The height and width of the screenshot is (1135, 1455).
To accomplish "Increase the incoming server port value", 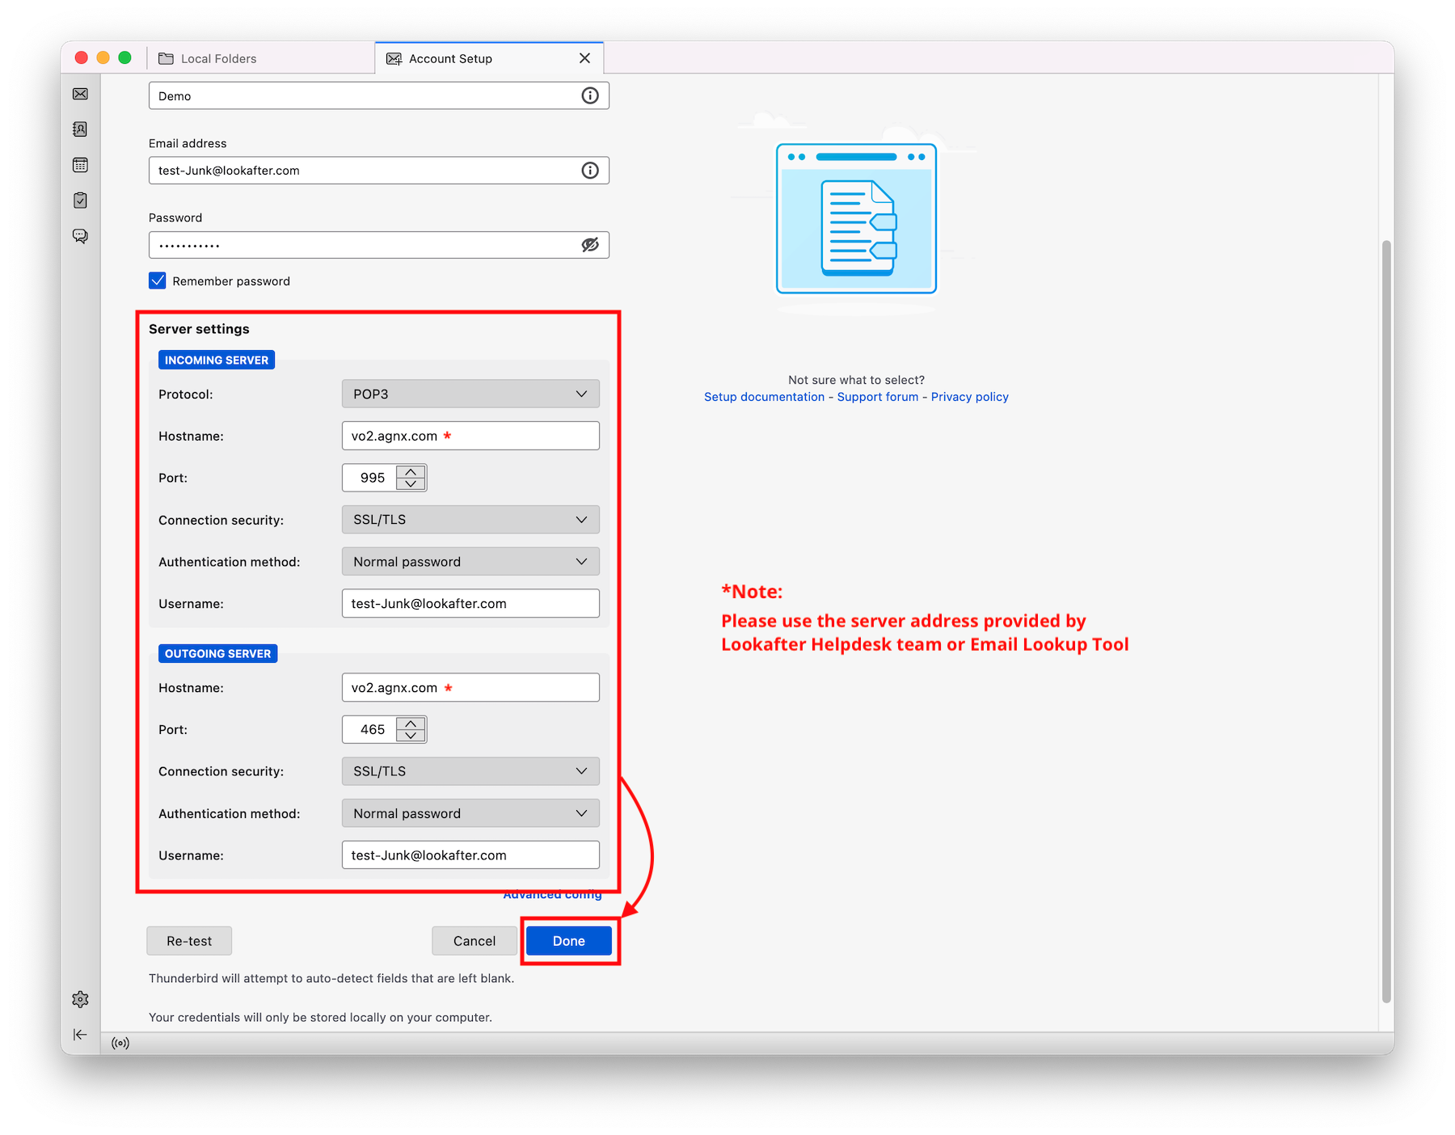I will [411, 471].
